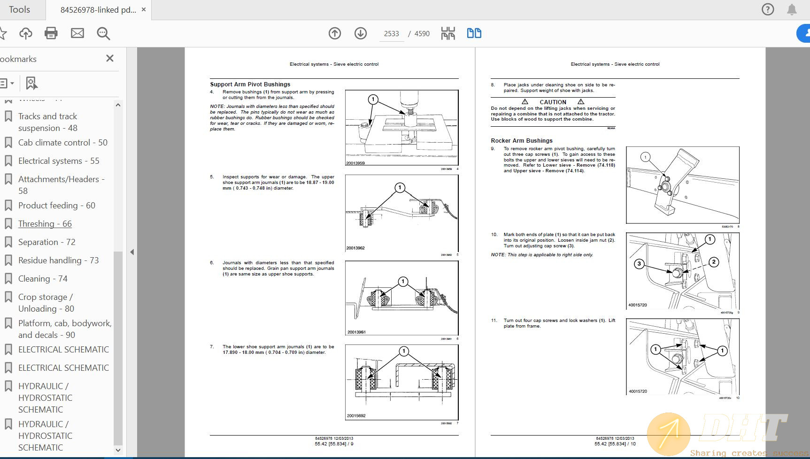Screen dimensions: 810x459
Task: Jump to Electrical systems - 55 bookmark
Action: [59, 161]
